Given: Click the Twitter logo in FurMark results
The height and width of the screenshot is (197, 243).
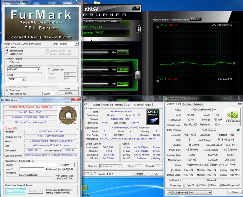Looking at the screenshot, I should coord(16,191).
